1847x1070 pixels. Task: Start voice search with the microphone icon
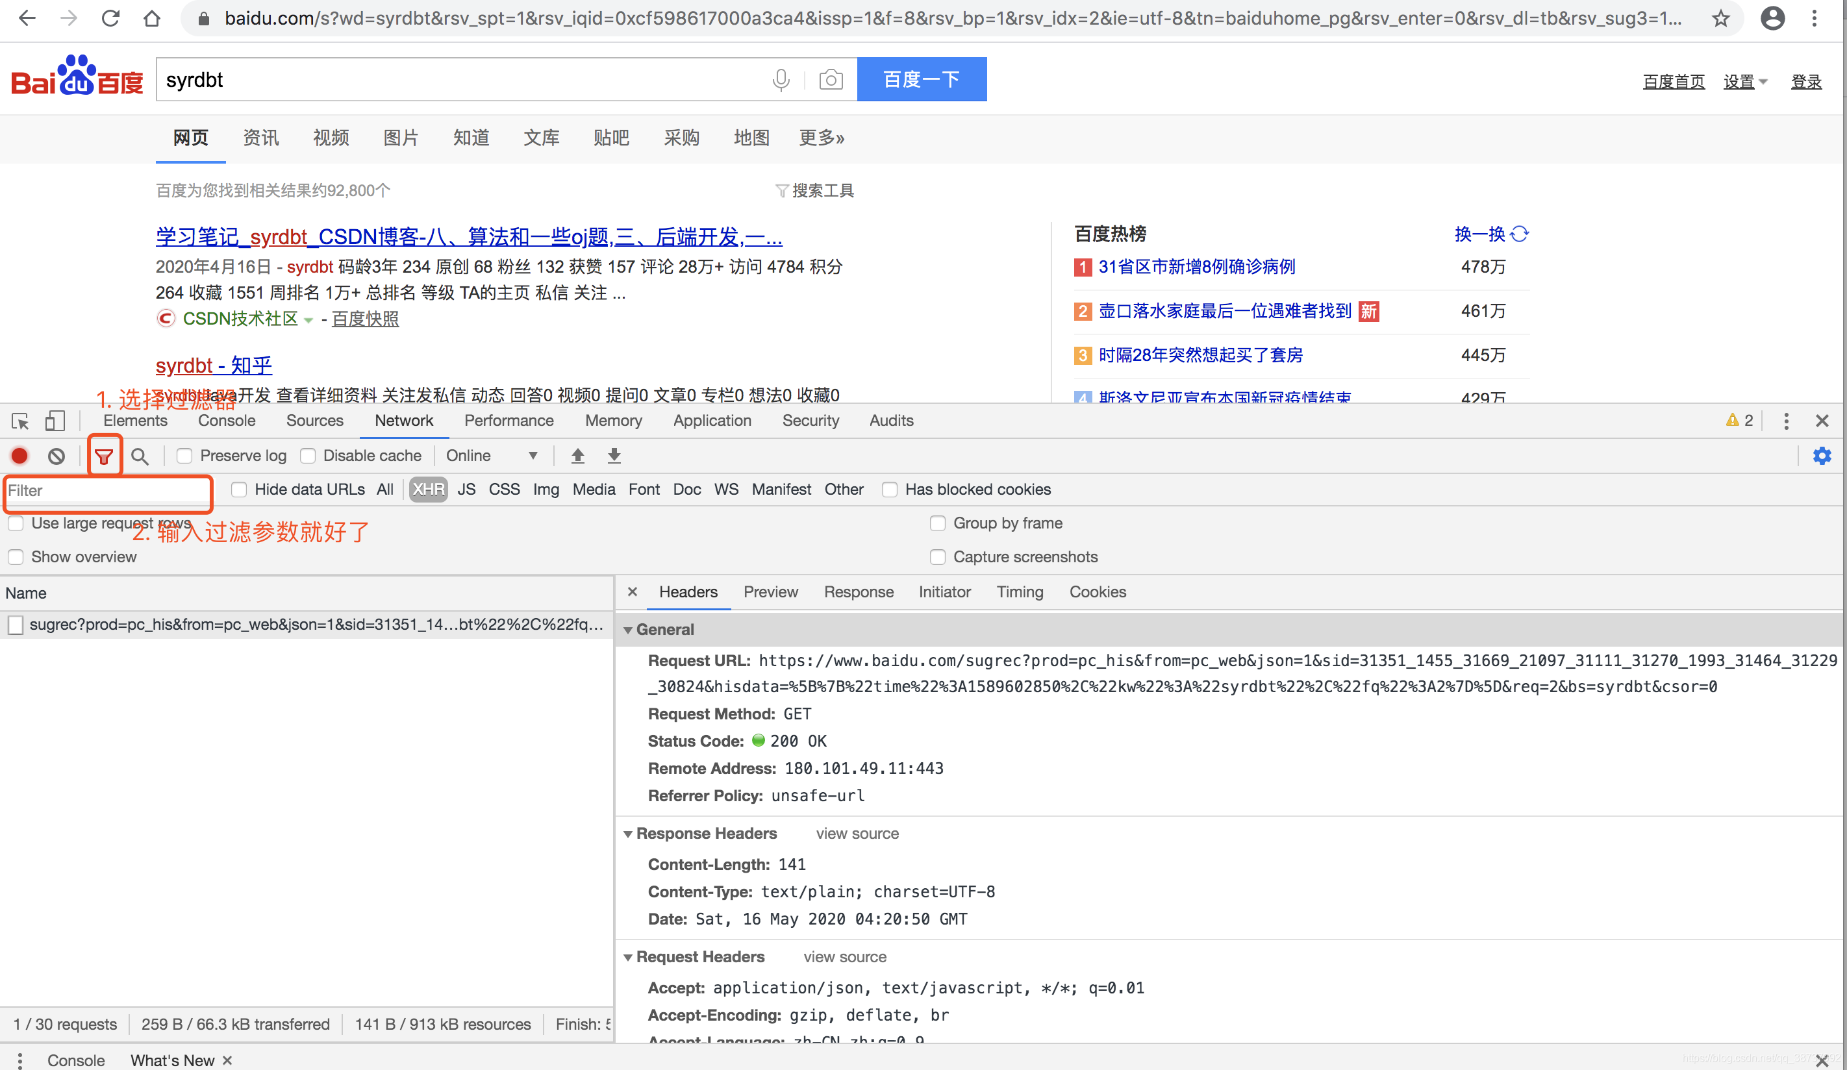click(781, 79)
